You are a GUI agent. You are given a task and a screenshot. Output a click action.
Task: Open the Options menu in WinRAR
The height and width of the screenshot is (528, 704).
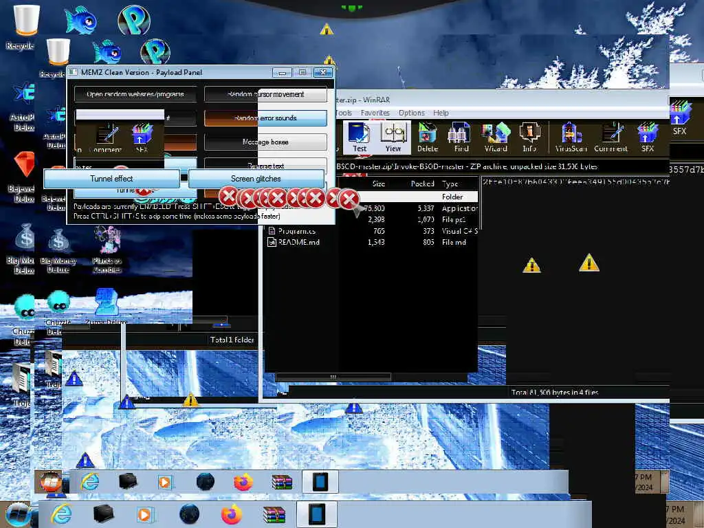(412, 113)
